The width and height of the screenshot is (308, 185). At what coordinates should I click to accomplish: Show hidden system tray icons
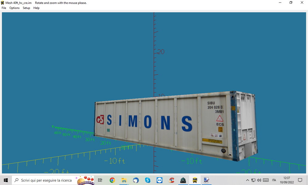pyautogui.click(x=248, y=180)
